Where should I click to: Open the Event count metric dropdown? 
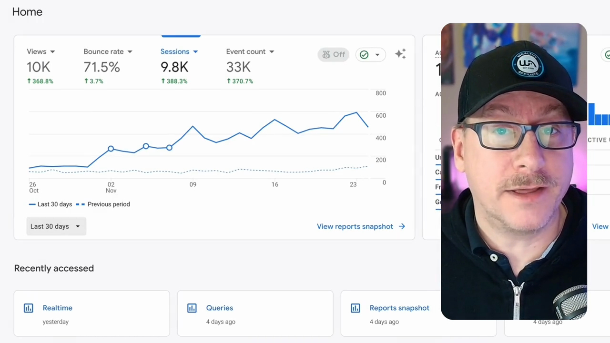272,52
